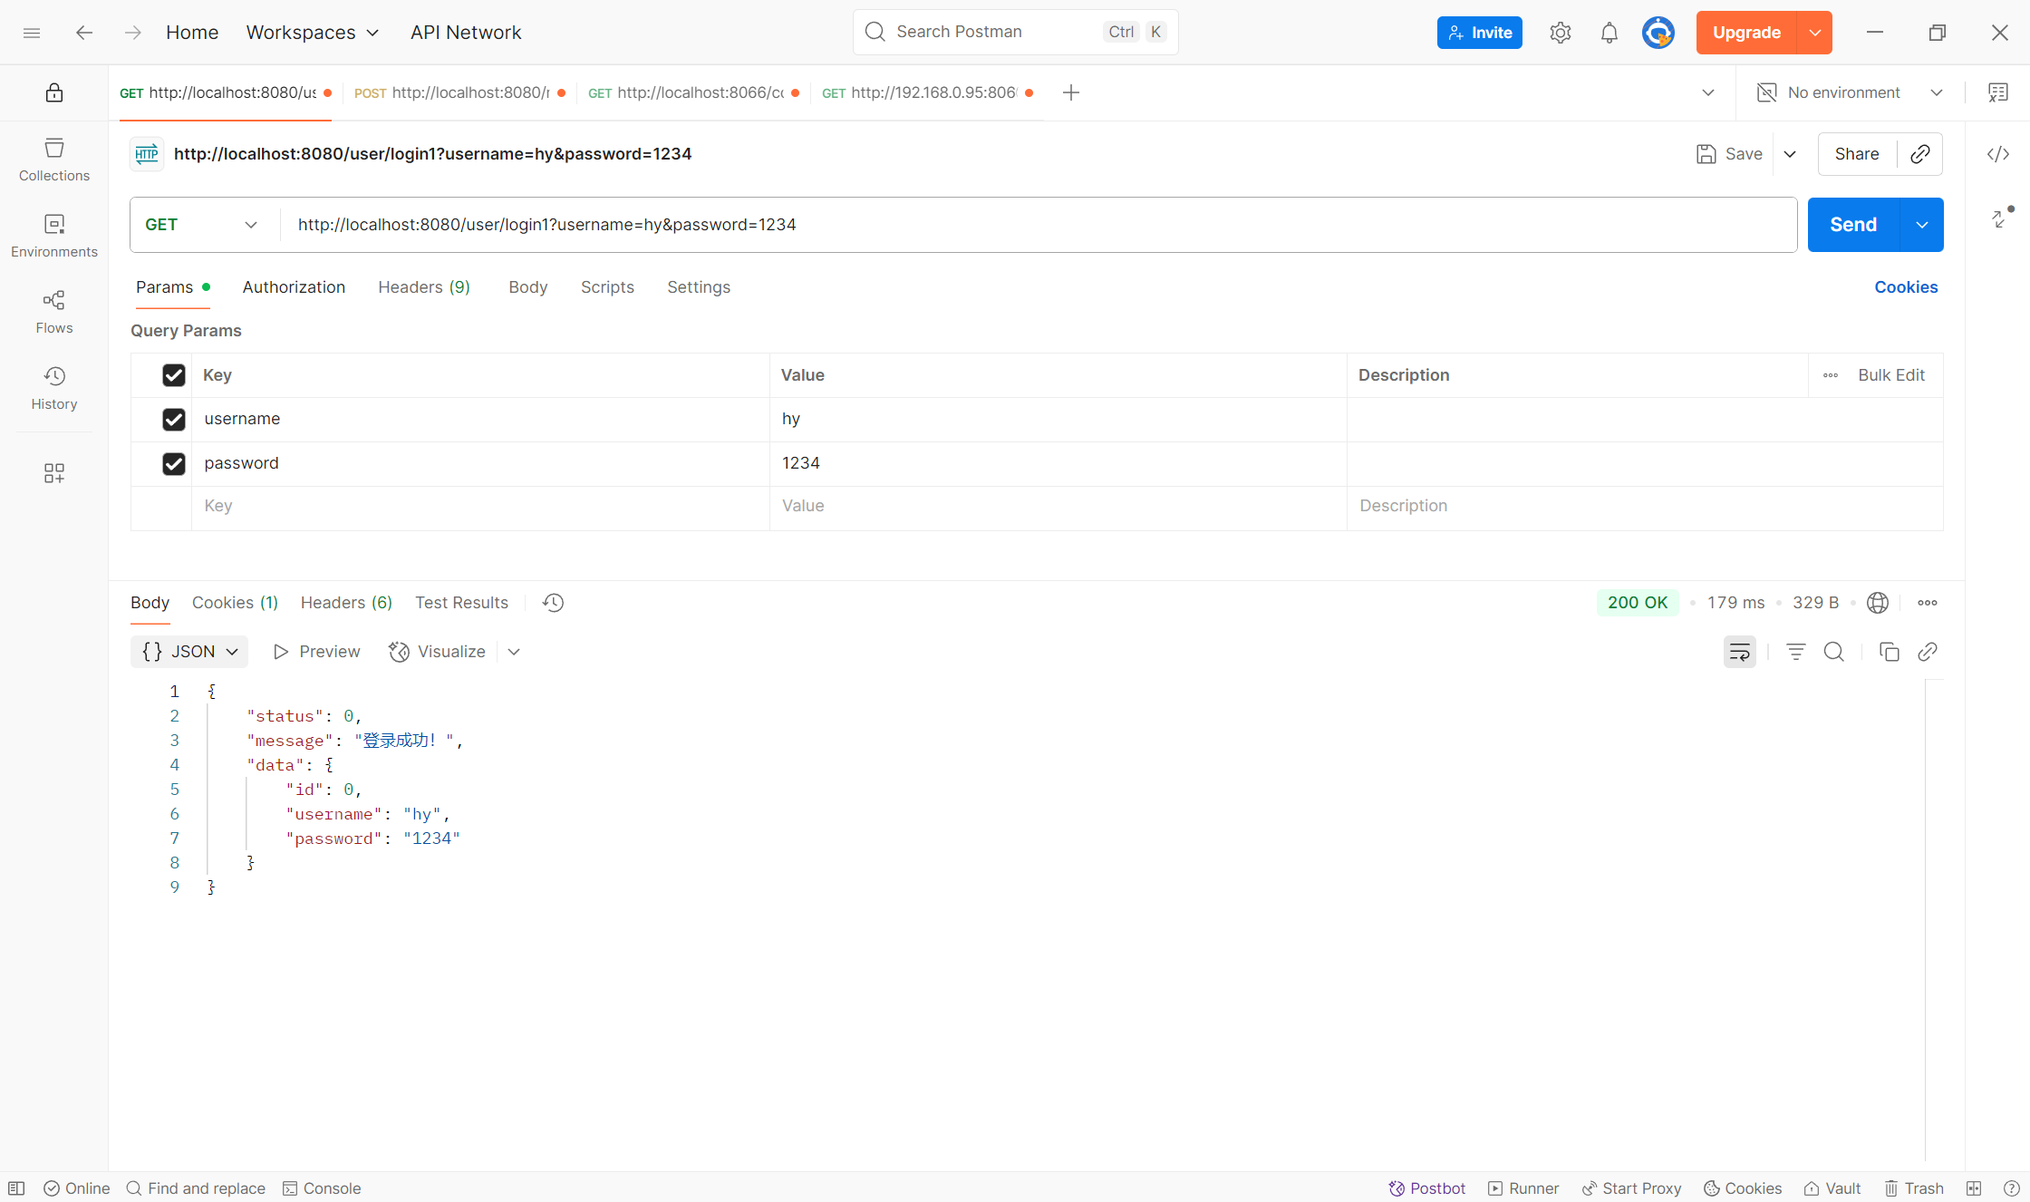Open the hamburger main menu
The width and height of the screenshot is (2030, 1202).
(x=32, y=33)
